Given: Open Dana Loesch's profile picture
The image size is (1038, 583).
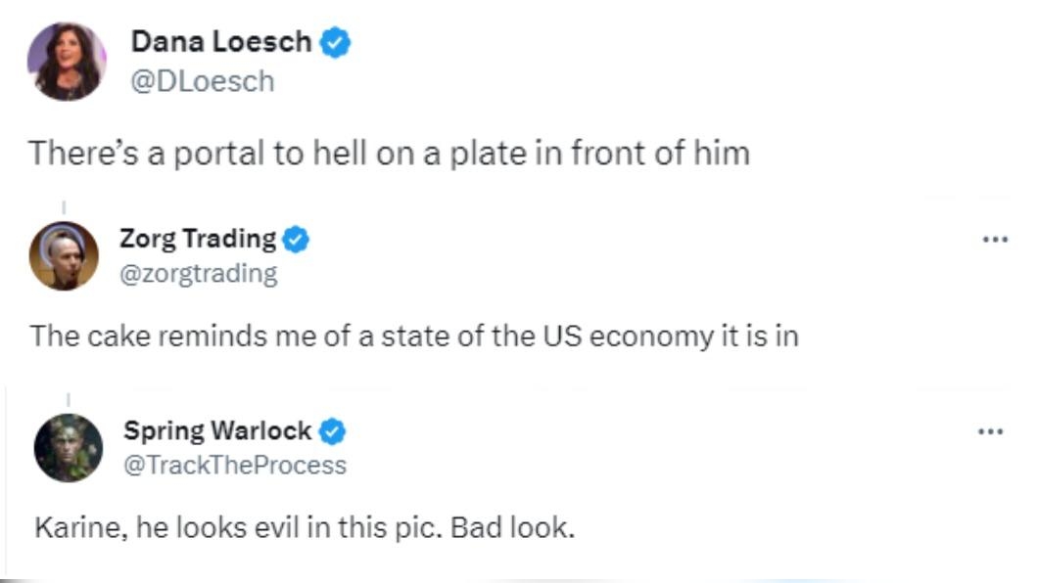Looking at the screenshot, I should click(x=67, y=62).
